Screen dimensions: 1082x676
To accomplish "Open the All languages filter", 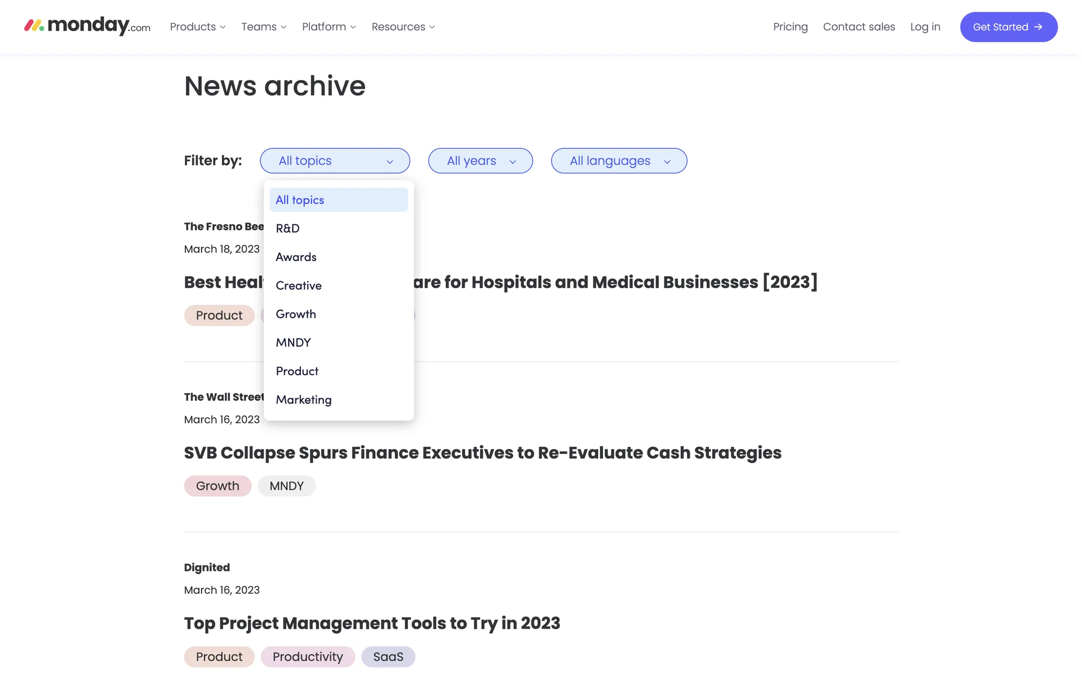I will pyautogui.click(x=619, y=161).
